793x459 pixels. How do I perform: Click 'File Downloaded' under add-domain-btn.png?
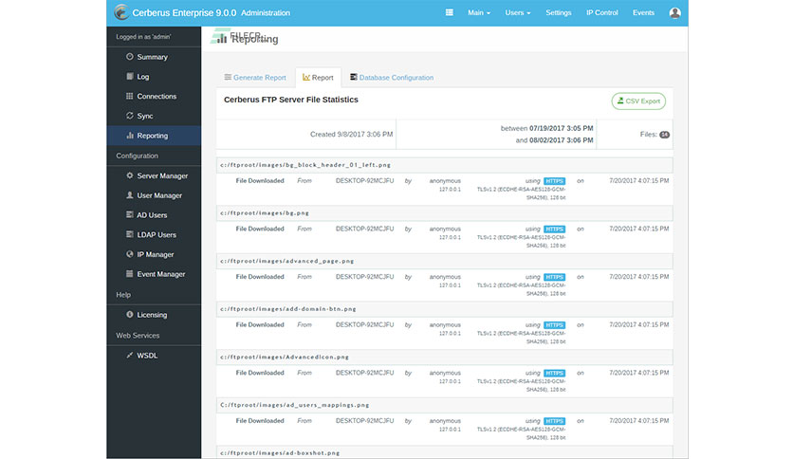point(260,324)
